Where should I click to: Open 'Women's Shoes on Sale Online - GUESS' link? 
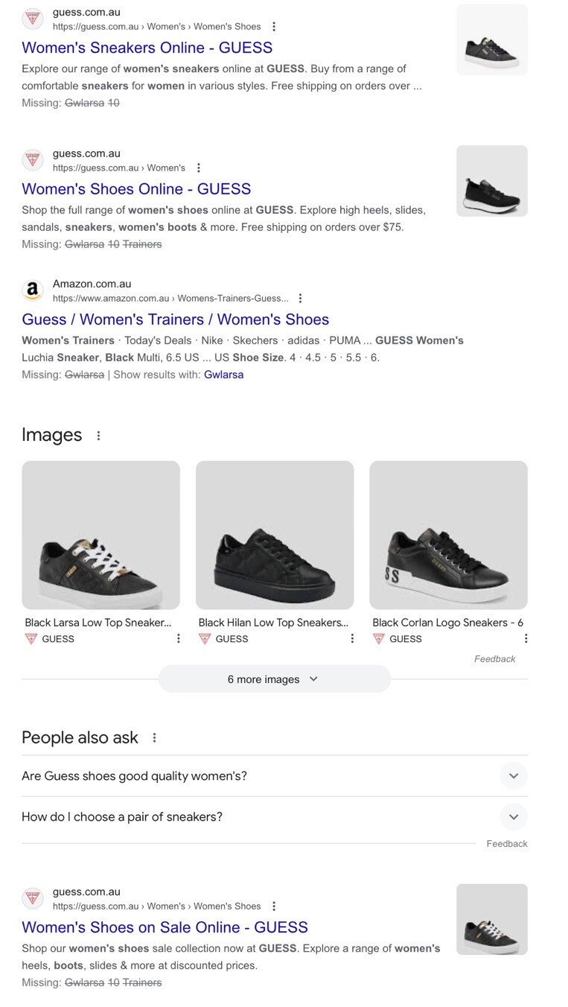[x=165, y=927]
